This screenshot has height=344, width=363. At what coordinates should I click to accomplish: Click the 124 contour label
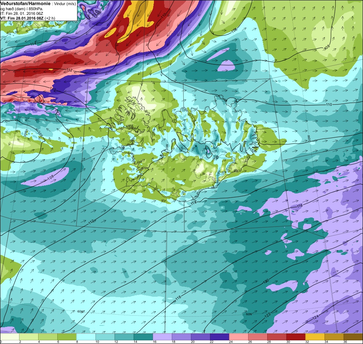pyautogui.click(x=315, y=317)
